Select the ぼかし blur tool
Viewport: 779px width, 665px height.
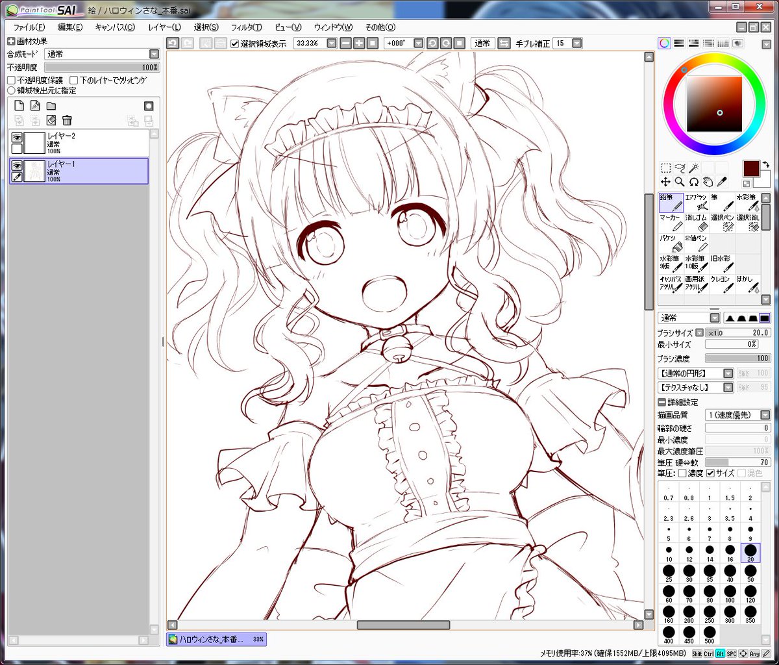(x=747, y=284)
